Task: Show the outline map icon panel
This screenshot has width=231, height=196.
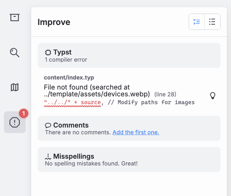Action: [x=15, y=87]
